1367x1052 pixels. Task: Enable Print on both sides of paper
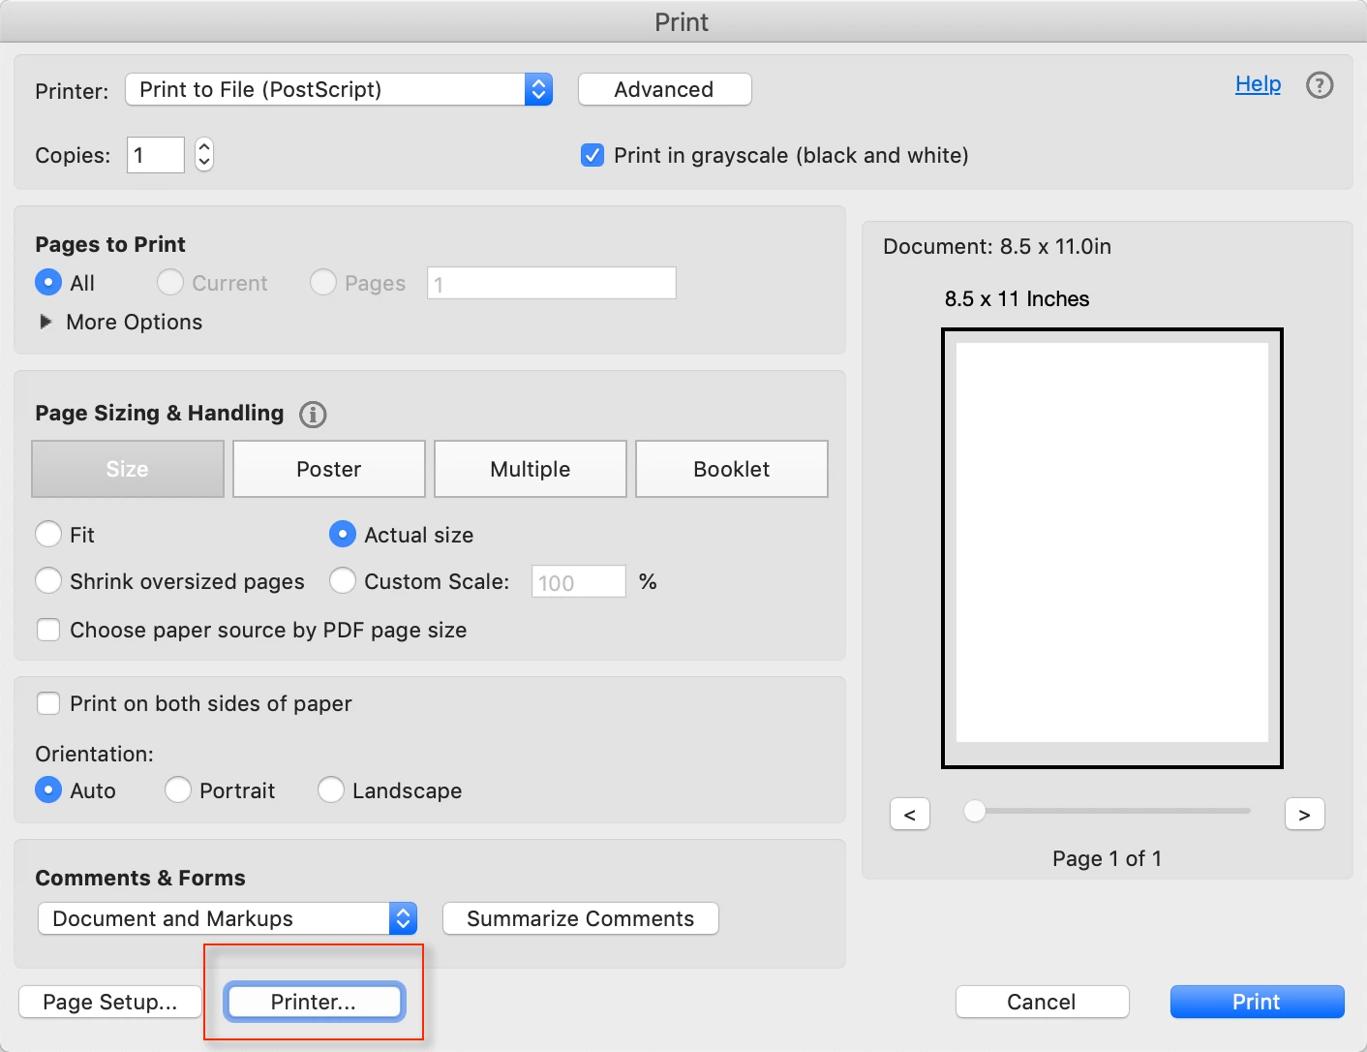pyautogui.click(x=48, y=703)
